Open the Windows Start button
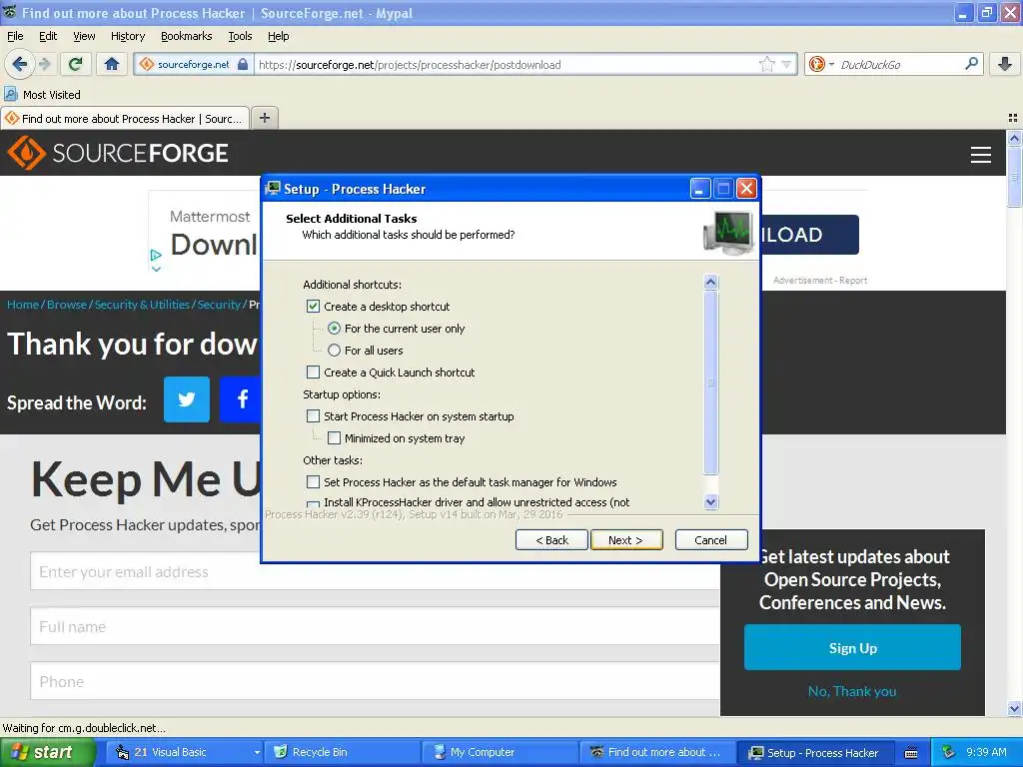The width and height of the screenshot is (1023, 767). pyautogui.click(x=48, y=752)
